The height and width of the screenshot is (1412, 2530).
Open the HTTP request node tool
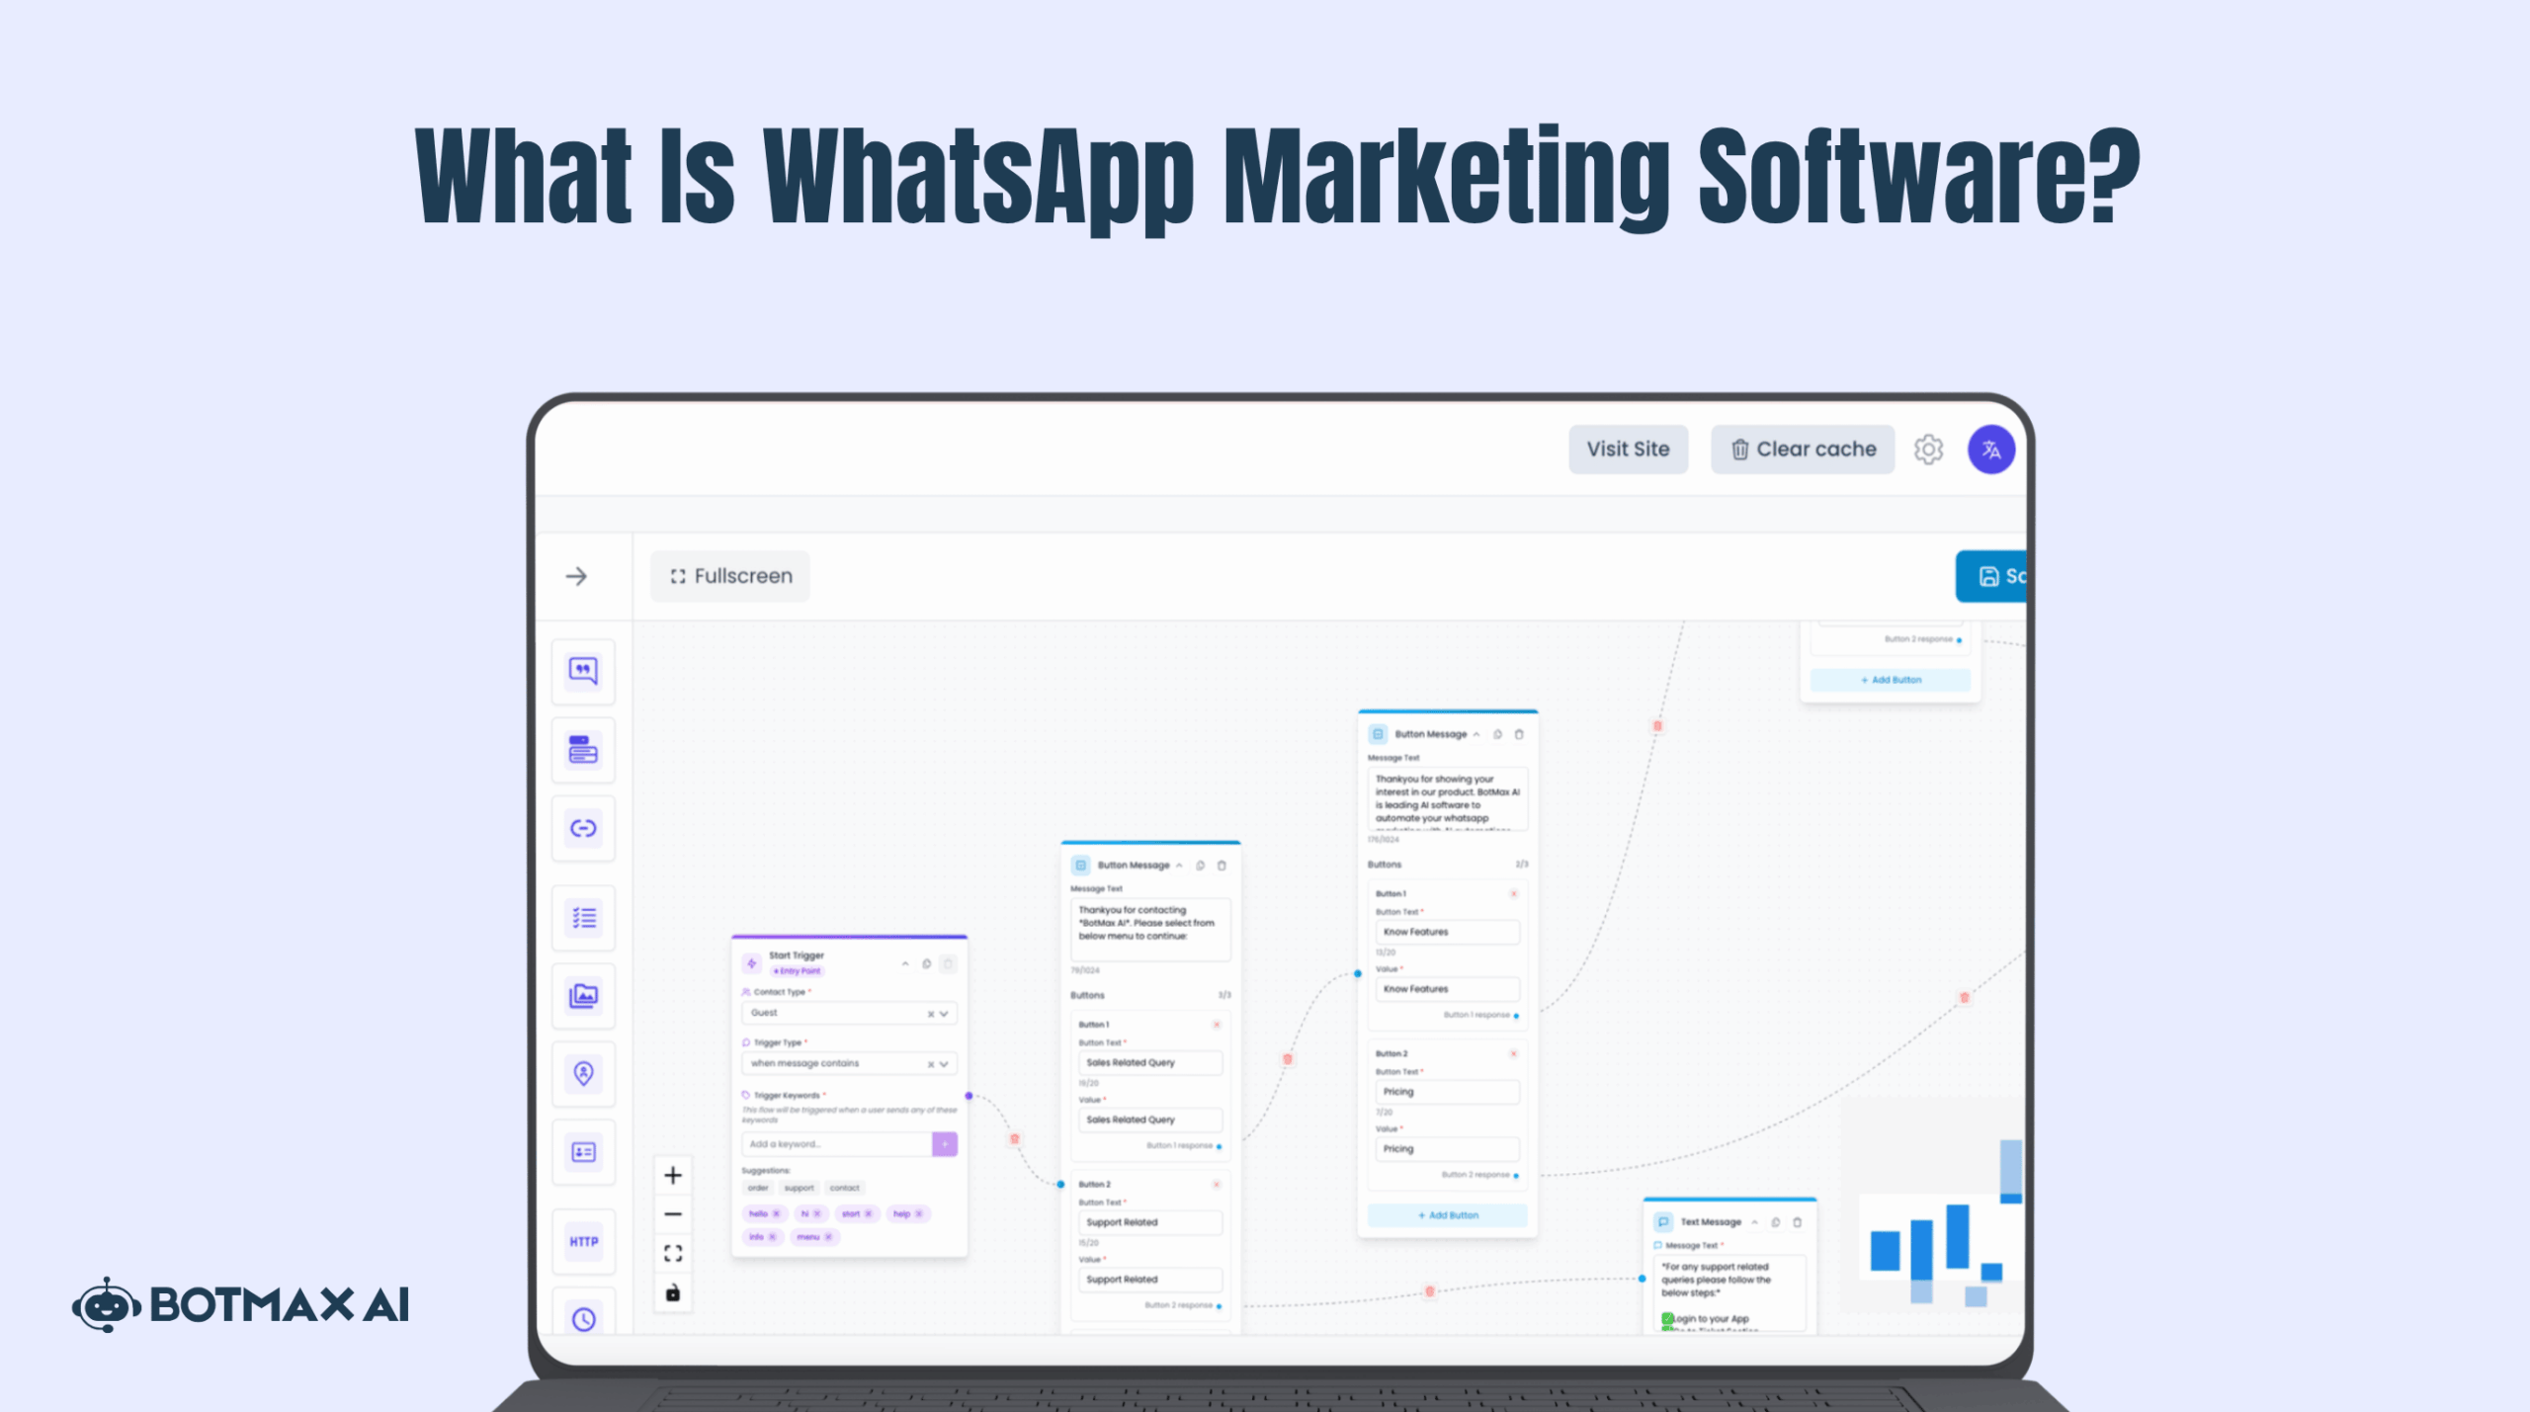click(583, 1241)
